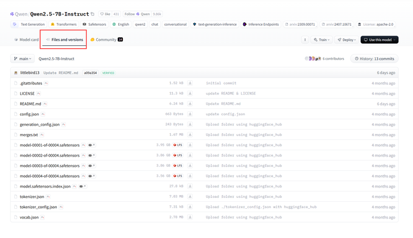The height and width of the screenshot is (238, 413).
Task: Download model.safetensors.index.json file
Action: click(190, 186)
